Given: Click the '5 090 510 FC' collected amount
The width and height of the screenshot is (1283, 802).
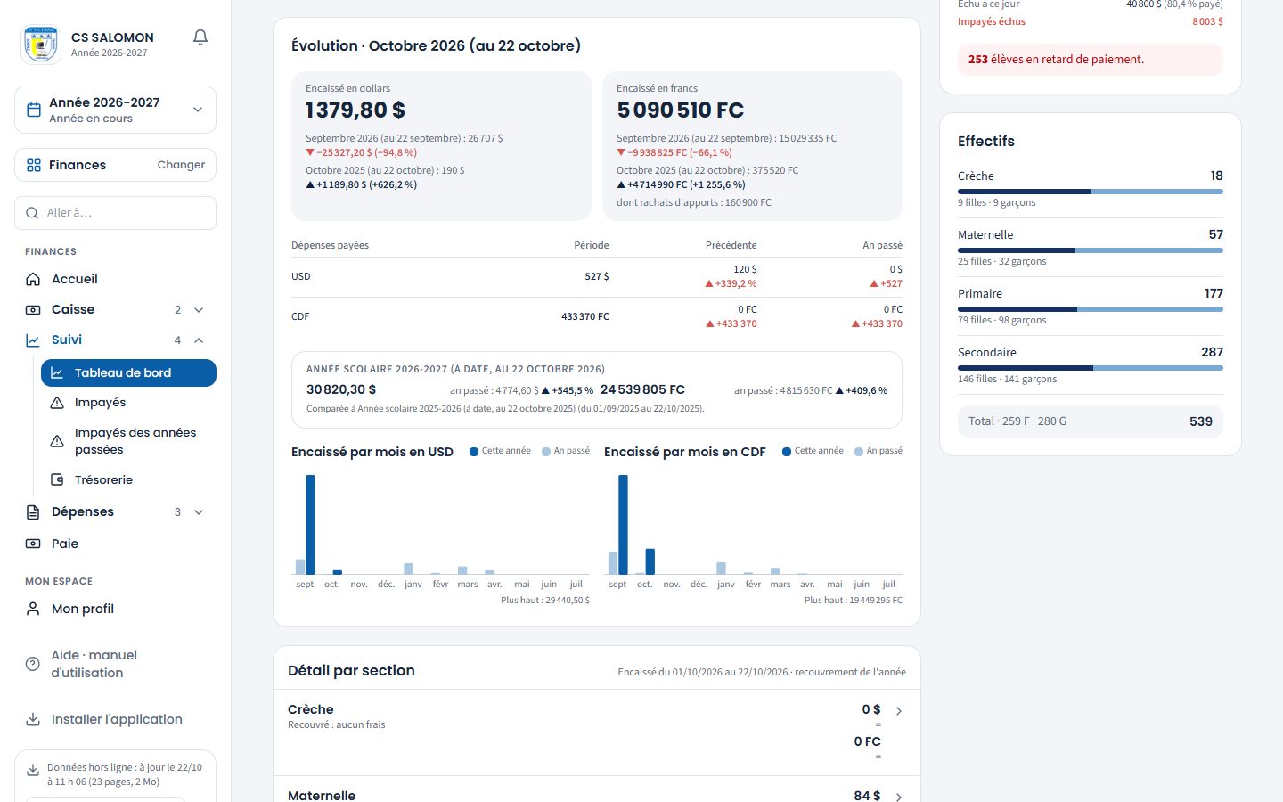Looking at the screenshot, I should [681, 110].
